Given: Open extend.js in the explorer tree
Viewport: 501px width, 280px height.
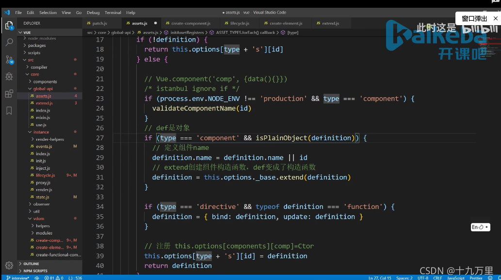Looking at the screenshot, I should [49, 103].
